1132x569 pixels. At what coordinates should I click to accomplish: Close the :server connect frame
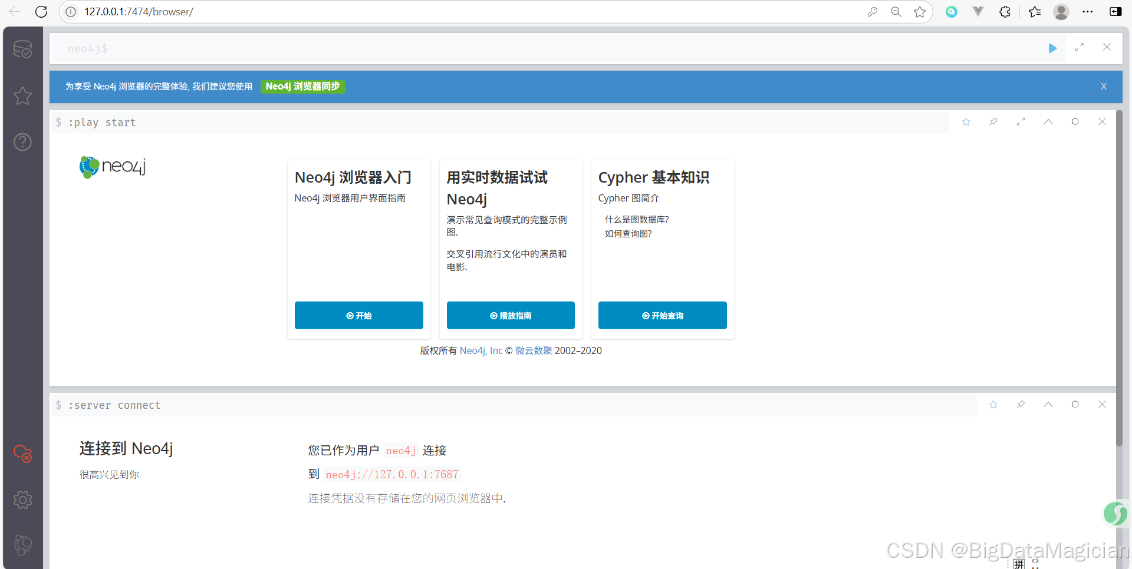pyautogui.click(x=1102, y=405)
